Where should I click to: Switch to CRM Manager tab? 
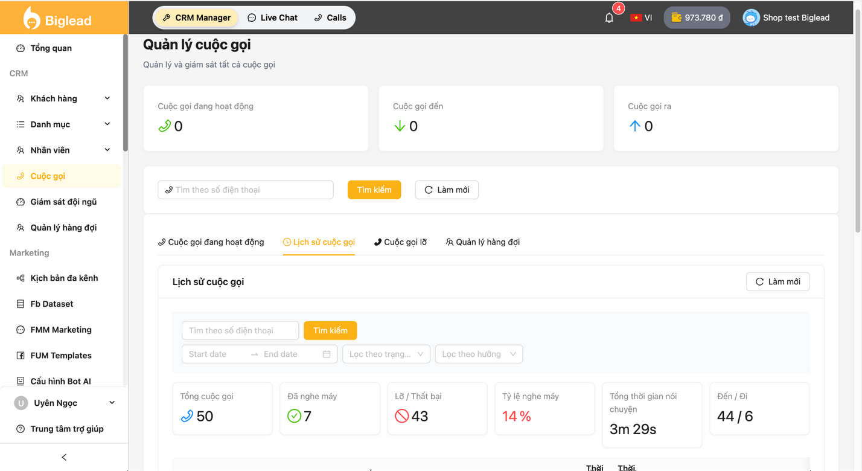(197, 18)
